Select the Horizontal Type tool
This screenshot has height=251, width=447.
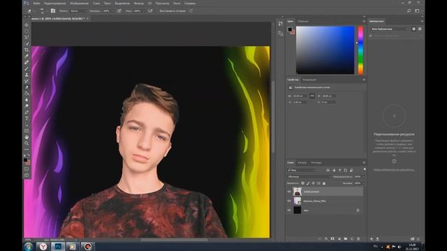point(27,119)
